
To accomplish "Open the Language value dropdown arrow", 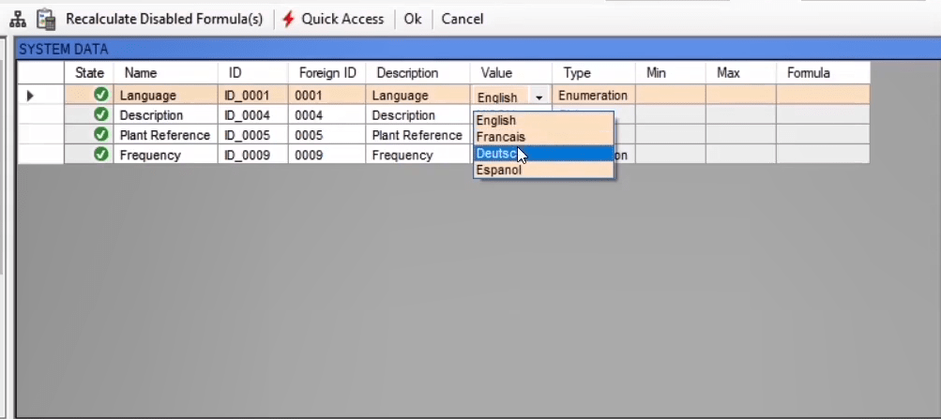I will click(x=539, y=97).
